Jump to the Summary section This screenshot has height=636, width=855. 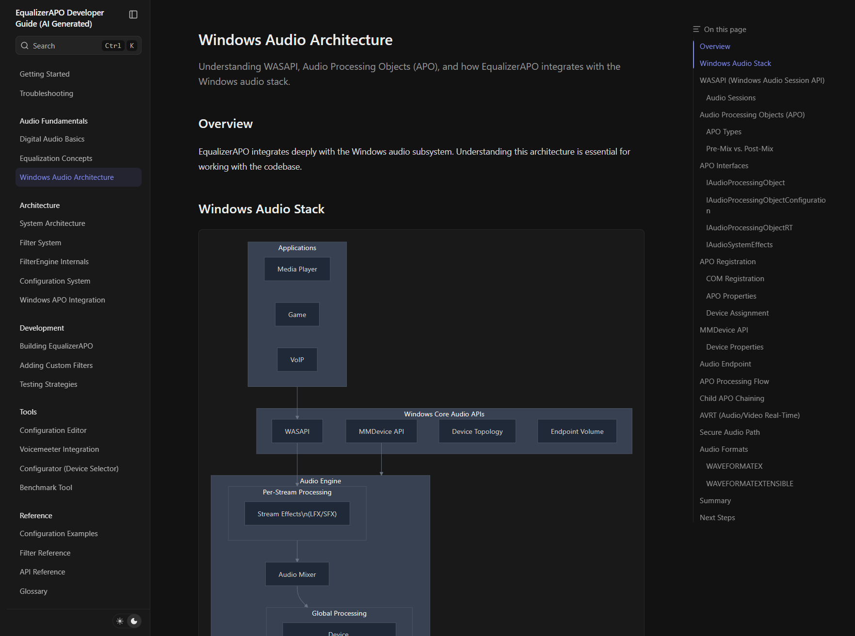click(715, 500)
